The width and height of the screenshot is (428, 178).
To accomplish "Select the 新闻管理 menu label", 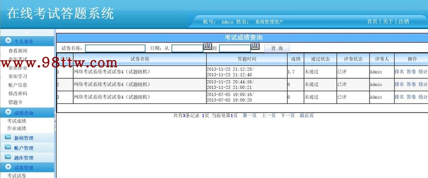I will point(24,138).
